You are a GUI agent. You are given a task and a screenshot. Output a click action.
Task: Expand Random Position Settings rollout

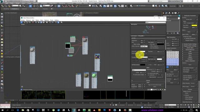(x=190, y=44)
